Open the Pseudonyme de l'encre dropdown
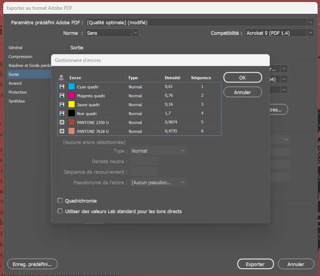Image resolution: width=320 pixels, height=276 pixels. (158, 182)
